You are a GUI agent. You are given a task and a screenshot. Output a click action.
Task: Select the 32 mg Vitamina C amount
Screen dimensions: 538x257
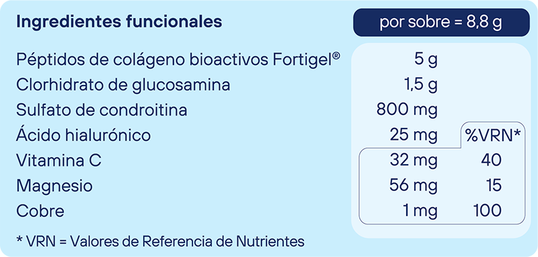click(414, 161)
